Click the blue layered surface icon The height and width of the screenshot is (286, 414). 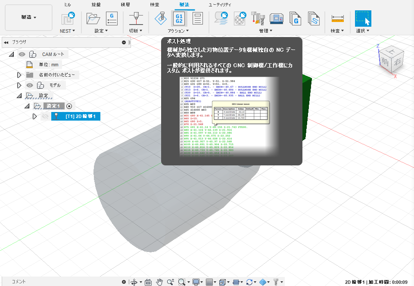coord(262,282)
